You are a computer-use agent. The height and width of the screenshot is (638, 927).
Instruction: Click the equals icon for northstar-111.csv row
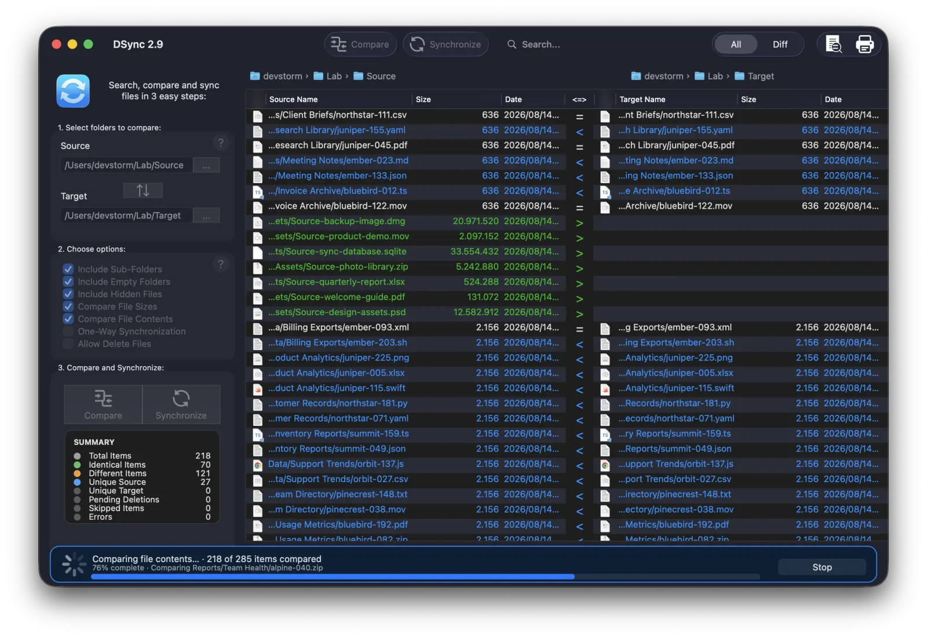pyautogui.click(x=579, y=116)
